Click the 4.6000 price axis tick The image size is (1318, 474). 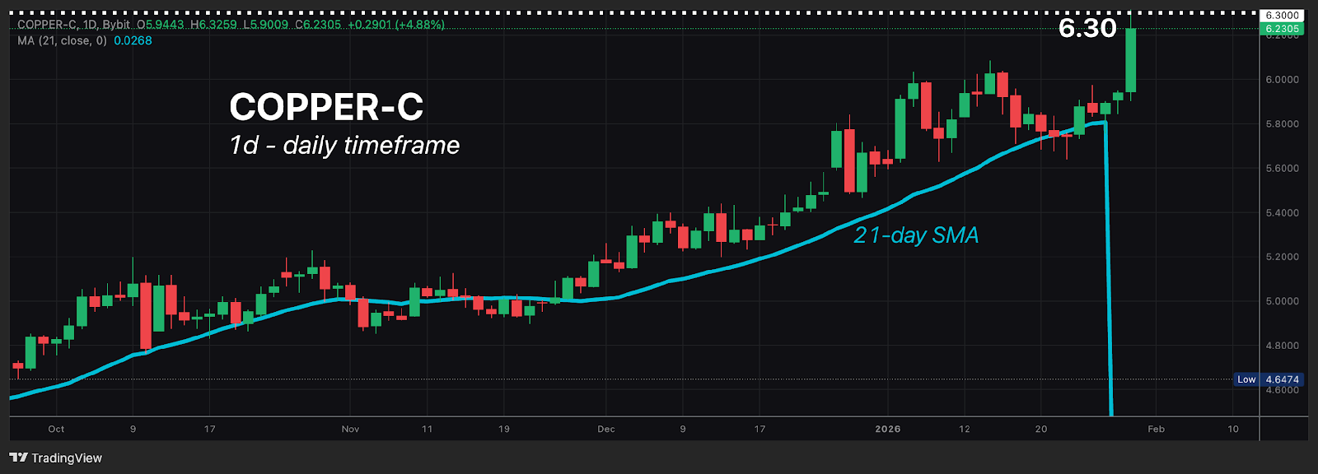1283,390
